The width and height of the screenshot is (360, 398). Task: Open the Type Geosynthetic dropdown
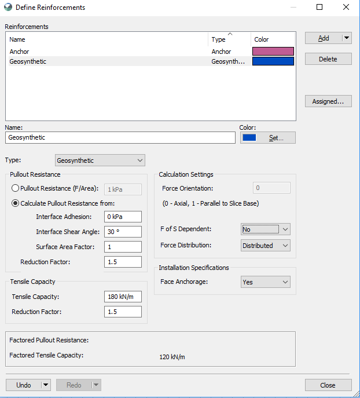[x=100, y=160]
